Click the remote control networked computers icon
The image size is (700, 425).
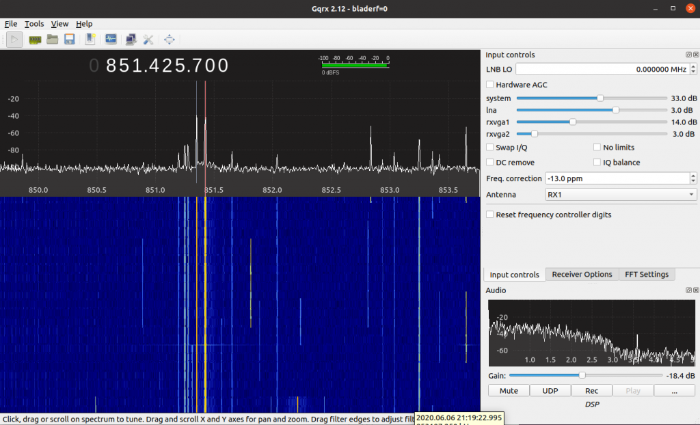point(131,39)
